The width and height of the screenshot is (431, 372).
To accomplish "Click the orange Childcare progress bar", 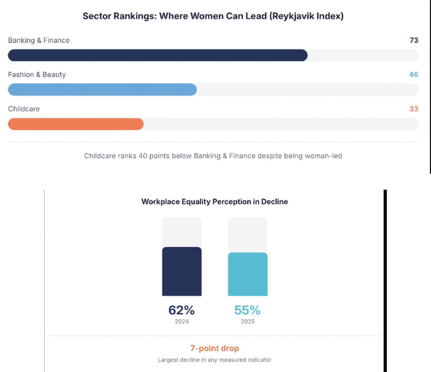I will (76, 124).
